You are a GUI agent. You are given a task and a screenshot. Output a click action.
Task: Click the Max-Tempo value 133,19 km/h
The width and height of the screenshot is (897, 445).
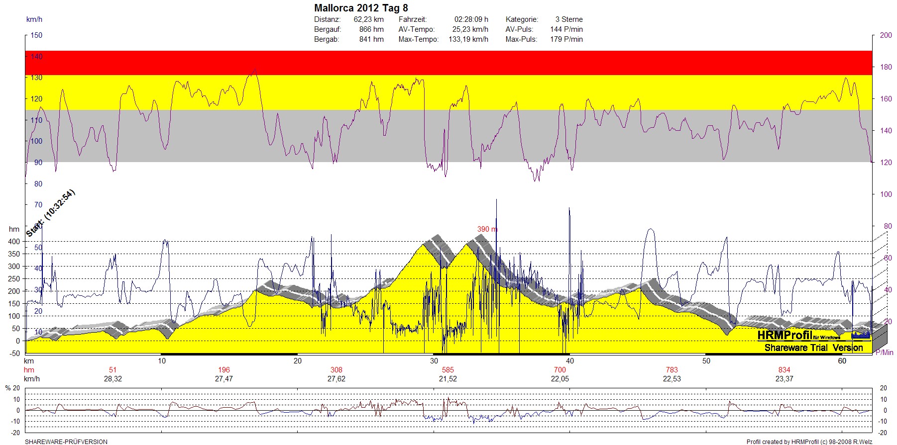tap(468, 39)
